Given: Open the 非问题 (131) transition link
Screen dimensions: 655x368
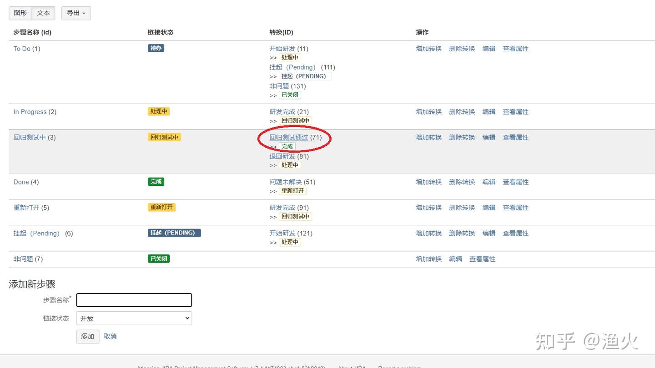Looking at the screenshot, I should click(x=279, y=86).
